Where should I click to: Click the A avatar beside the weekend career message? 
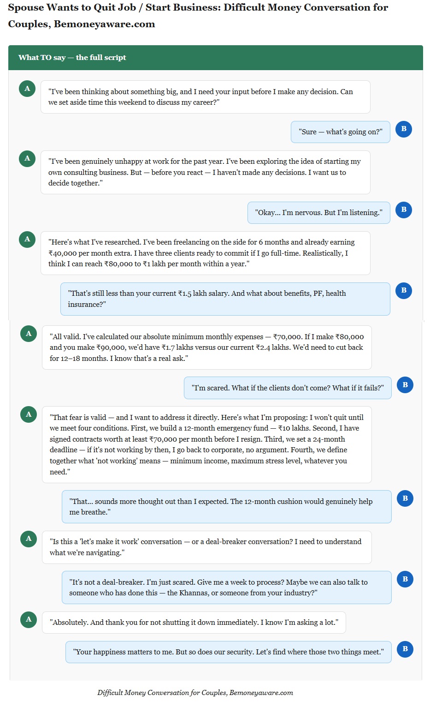click(x=27, y=89)
